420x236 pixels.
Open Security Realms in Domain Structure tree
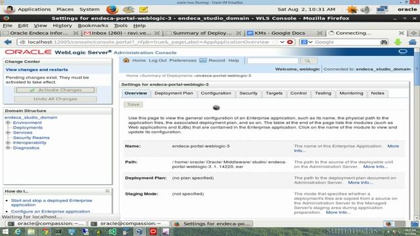31,138
